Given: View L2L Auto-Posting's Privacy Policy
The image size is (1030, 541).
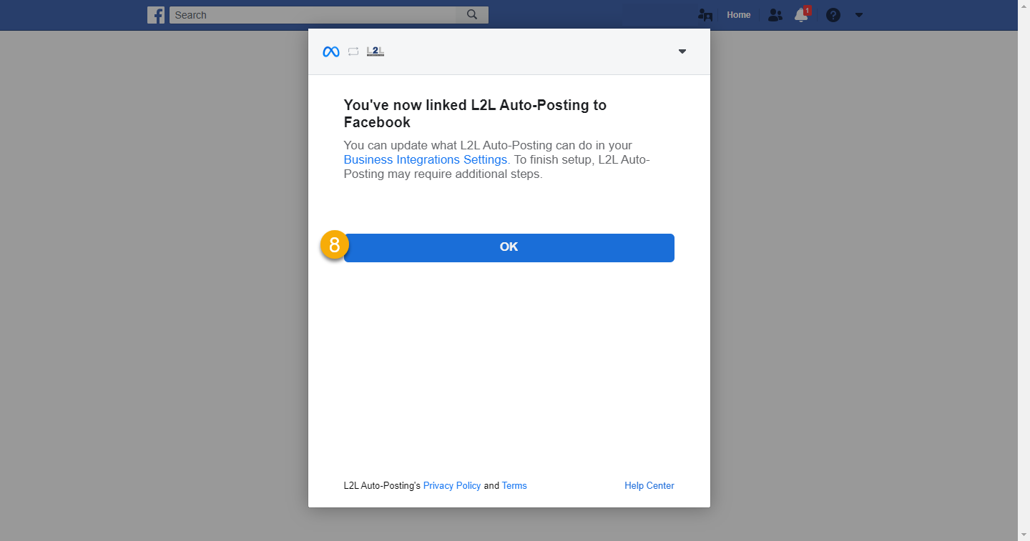Looking at the screenshot, I should [x=452, y=485].
